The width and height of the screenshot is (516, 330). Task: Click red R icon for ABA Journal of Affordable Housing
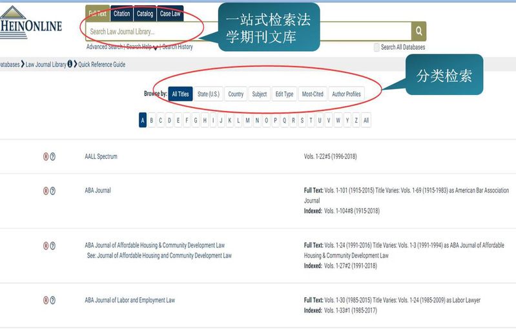point(46,245)
